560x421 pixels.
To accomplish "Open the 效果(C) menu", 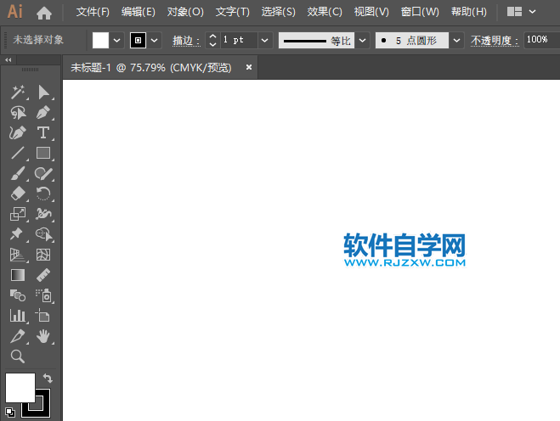I will tap(325, 12).
